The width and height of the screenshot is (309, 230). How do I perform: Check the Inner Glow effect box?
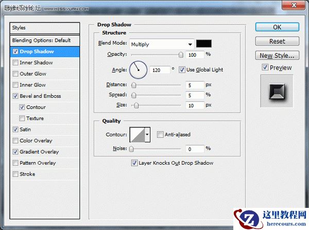(15, 85)
